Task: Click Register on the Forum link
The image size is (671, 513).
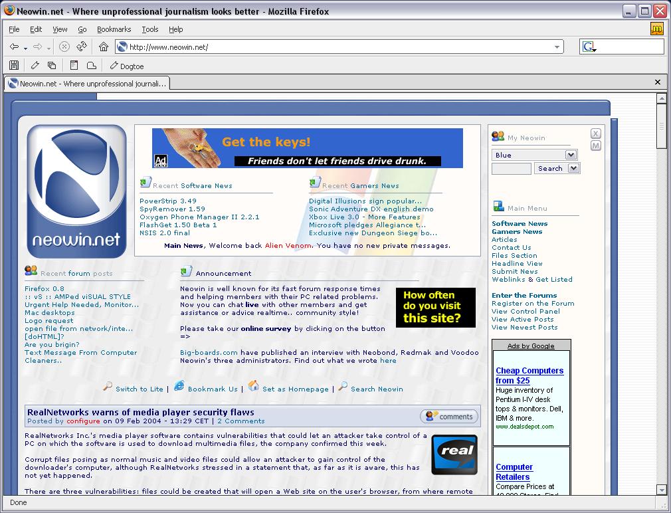Action: pos(533,304)
